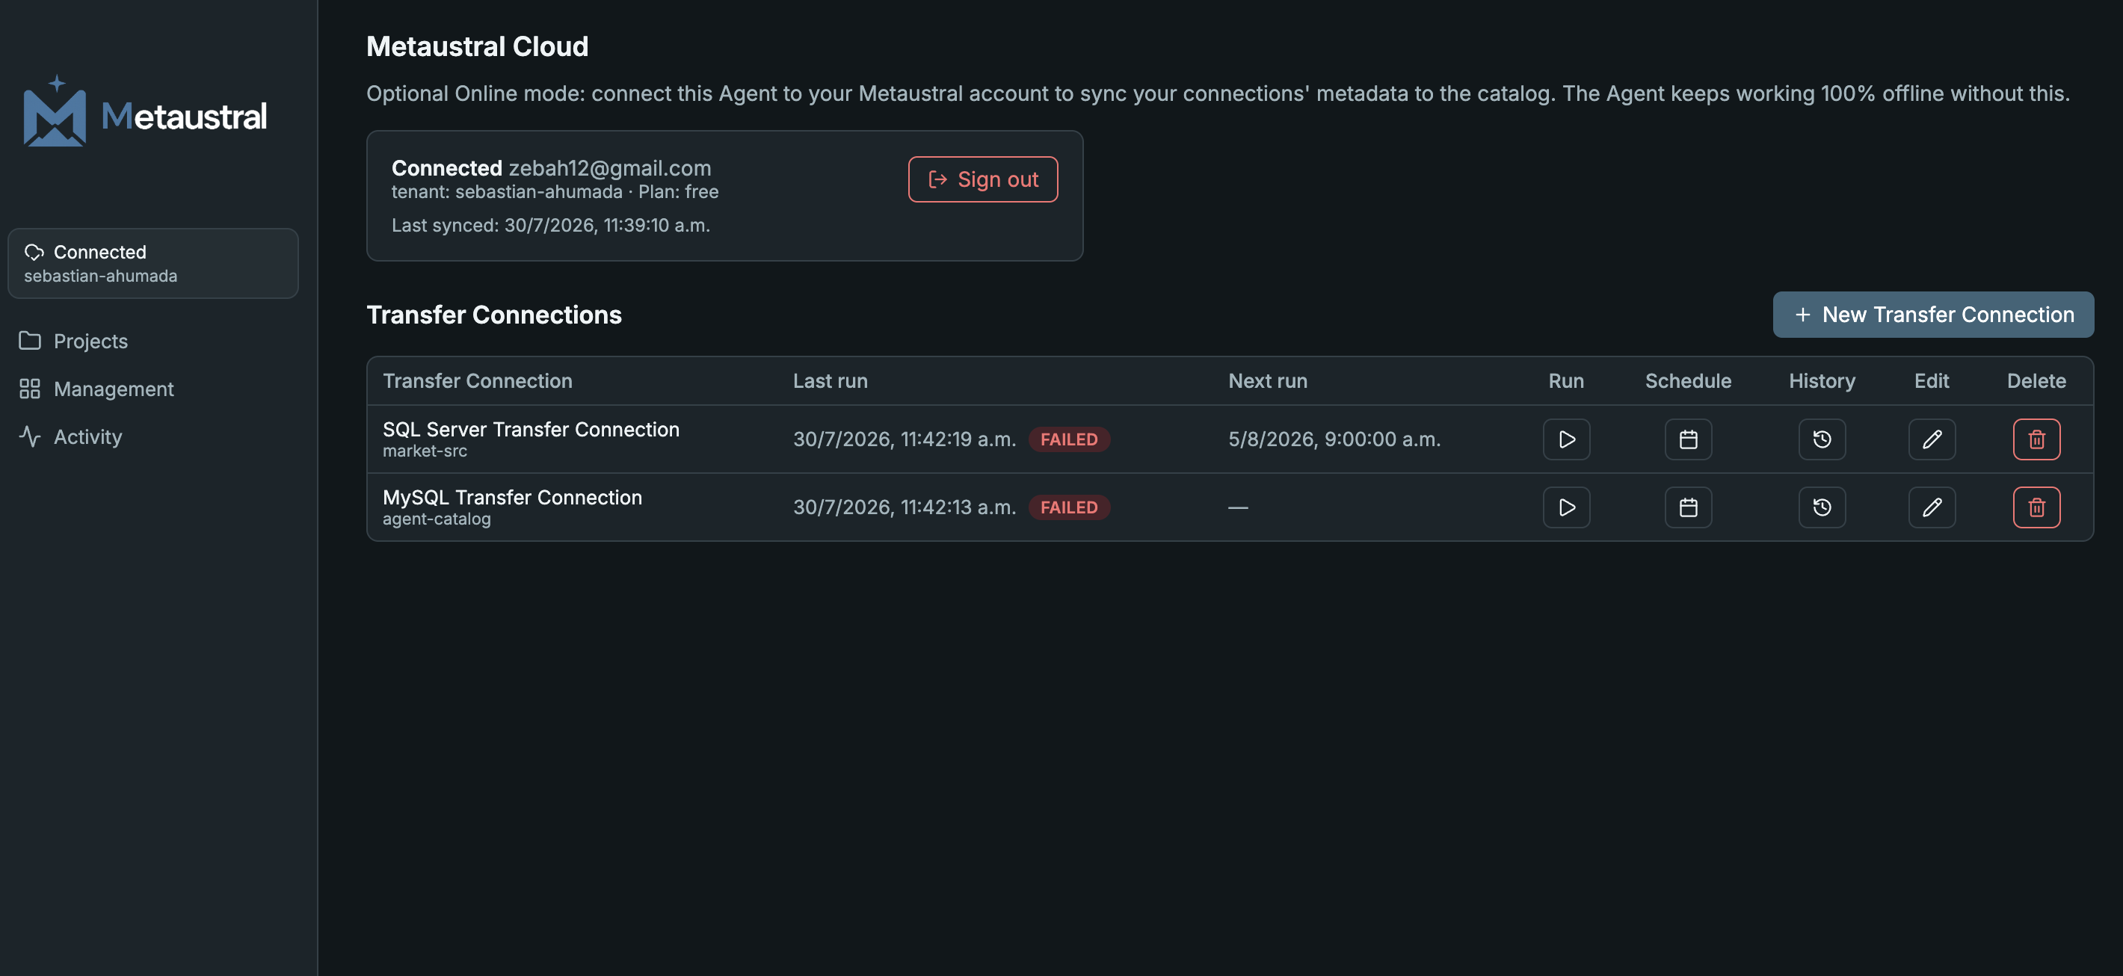Image resolution: width=2123 pixels, height=976 pixels.
Task: Click the Activity pulse icon
Action: click(x=30, y=436)
